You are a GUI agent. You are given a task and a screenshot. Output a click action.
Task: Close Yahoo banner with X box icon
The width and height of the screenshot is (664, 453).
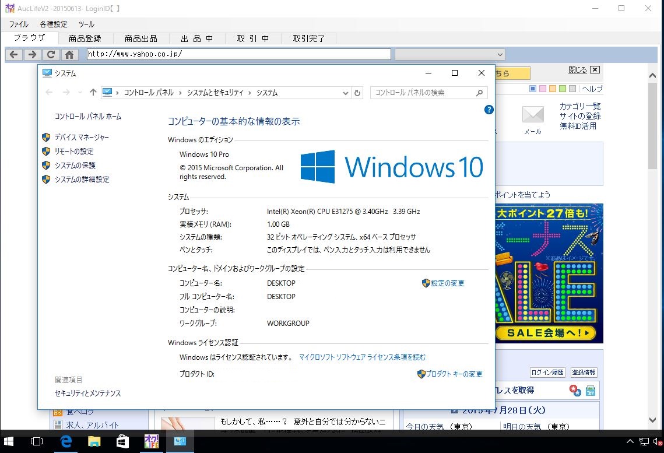[x=595, y=70]
